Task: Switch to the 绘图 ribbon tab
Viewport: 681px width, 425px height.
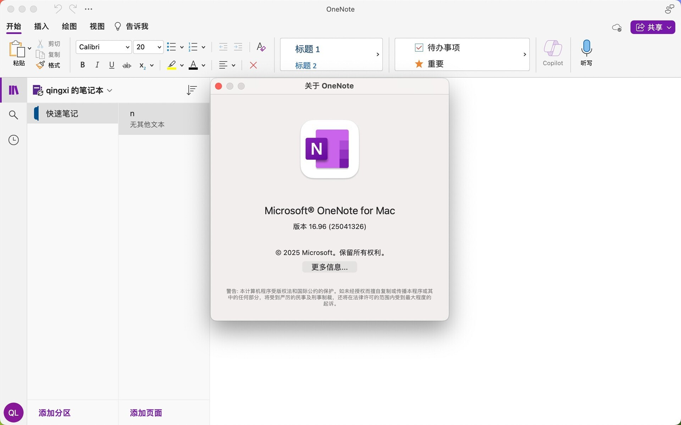Action: click(x=69, y=26)
